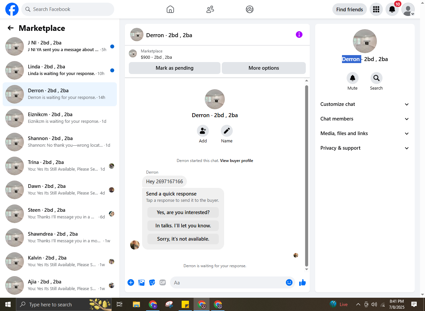Image resolution: width=425 pixels, height=311 pixels.
Task: Click the chat scrollbar up arrow
Action: pos(306,81)
